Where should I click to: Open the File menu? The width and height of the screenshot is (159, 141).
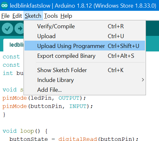coord(5,16)
